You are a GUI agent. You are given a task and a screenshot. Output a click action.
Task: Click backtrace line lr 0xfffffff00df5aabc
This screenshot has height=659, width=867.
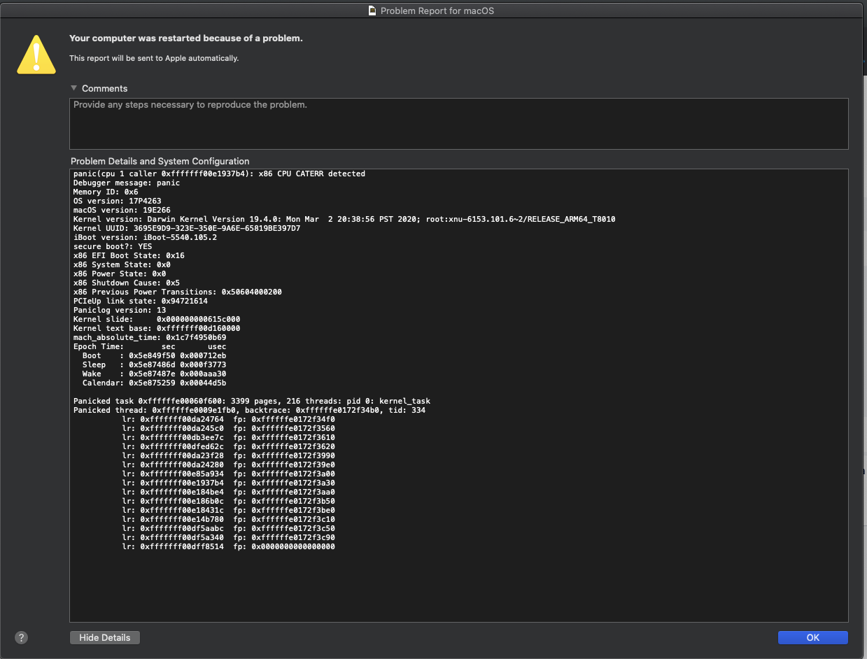(x=229, y=528)
